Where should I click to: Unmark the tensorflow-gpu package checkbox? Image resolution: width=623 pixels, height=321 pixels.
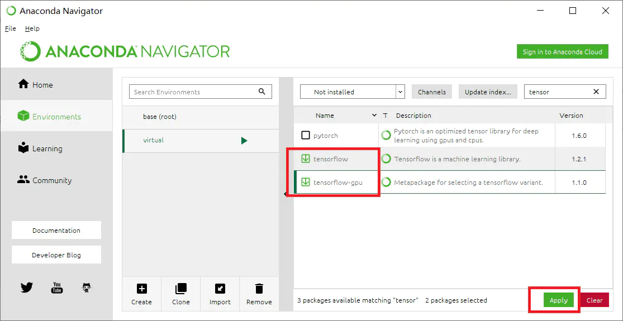coord(305,183)
